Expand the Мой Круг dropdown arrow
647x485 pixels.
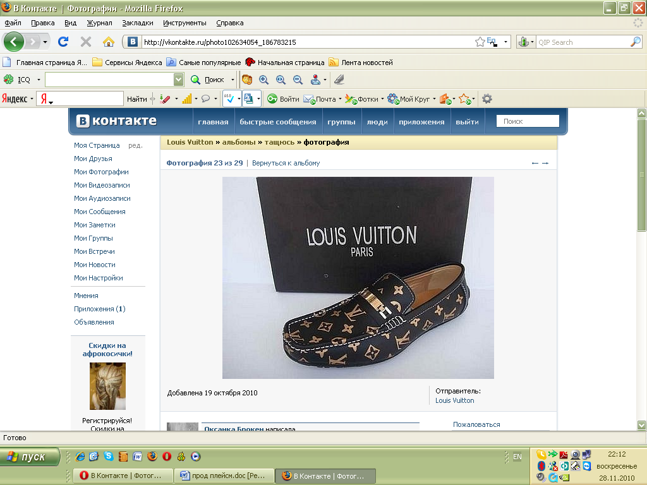click(x=434, y=99)
